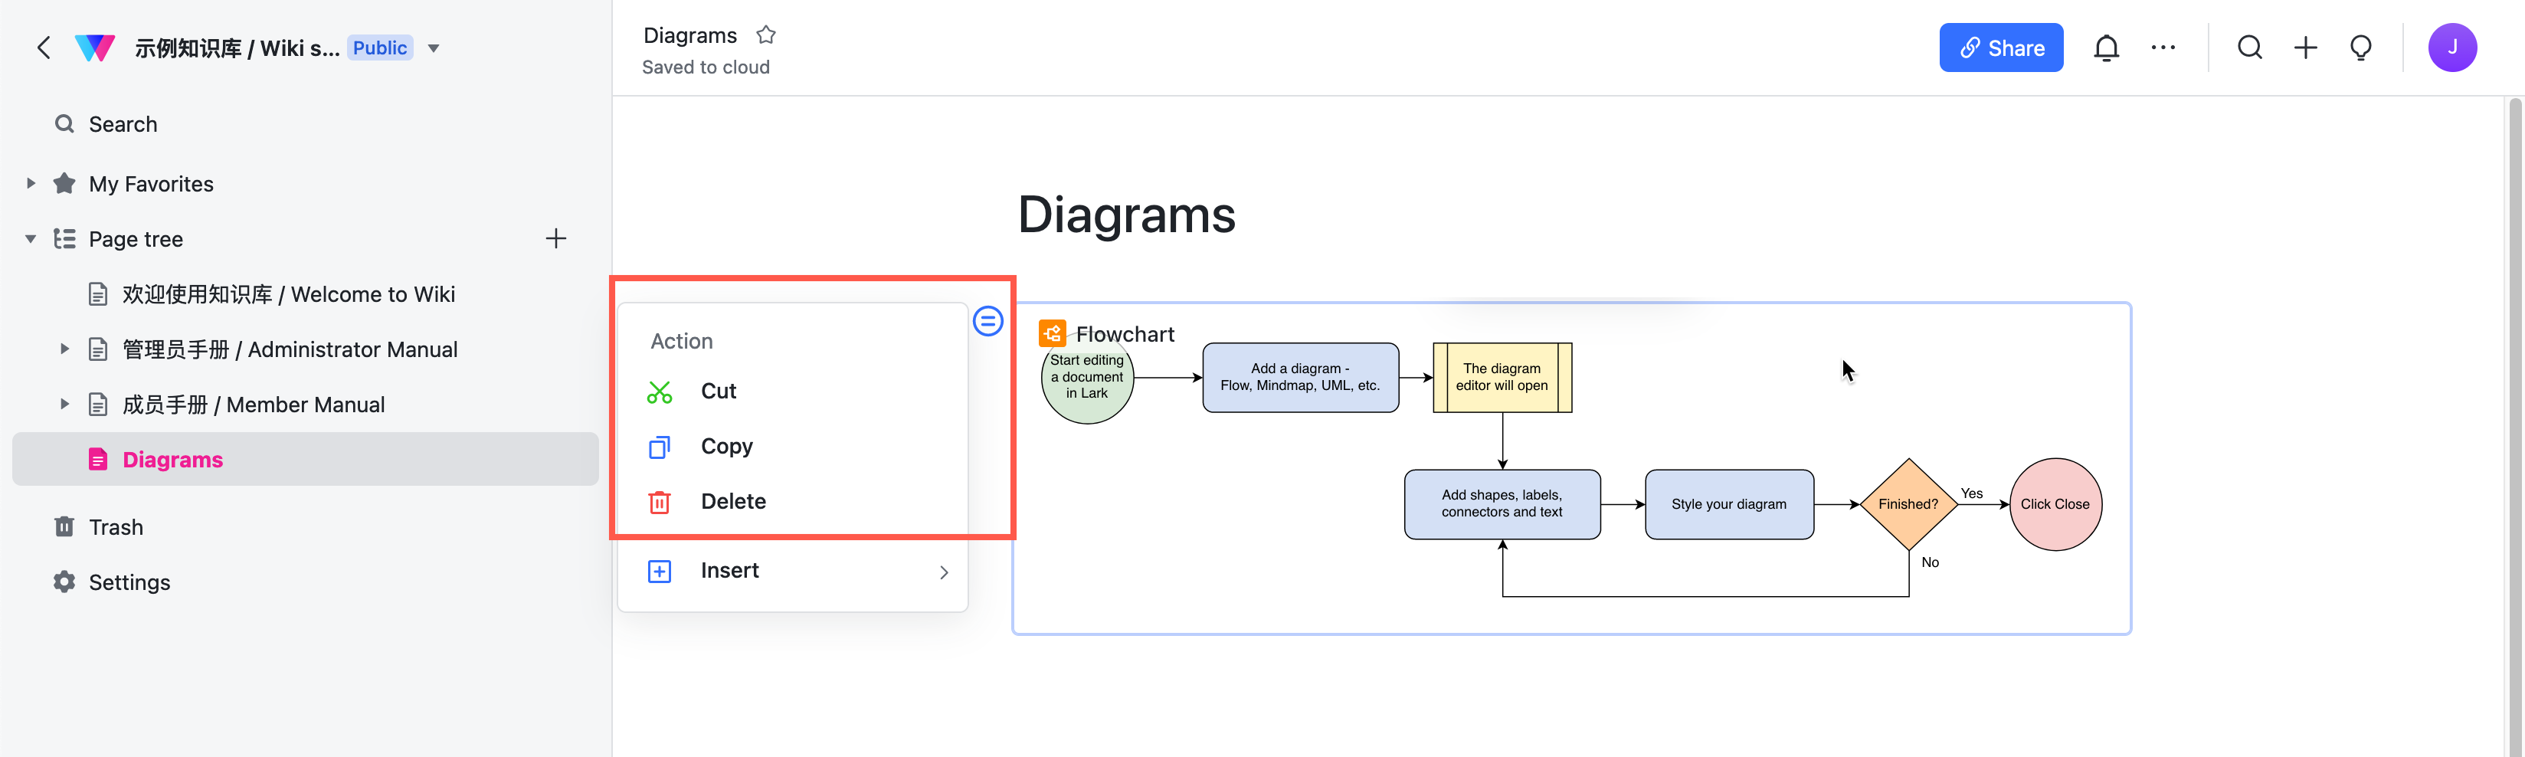Click the lightbulb help icon
The image size is (2525, 757).
click(2361, 47)
